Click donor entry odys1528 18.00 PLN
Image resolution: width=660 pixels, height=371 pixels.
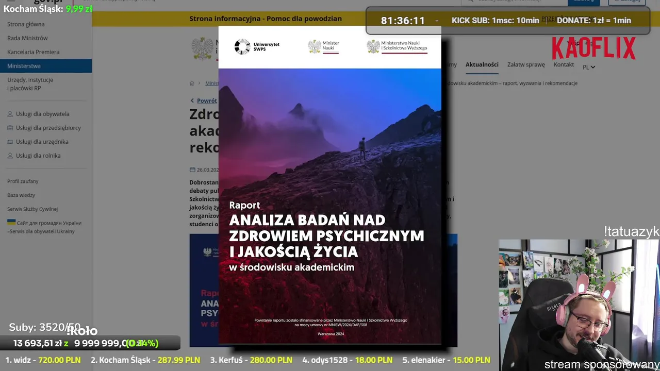[x=347, y=360]
